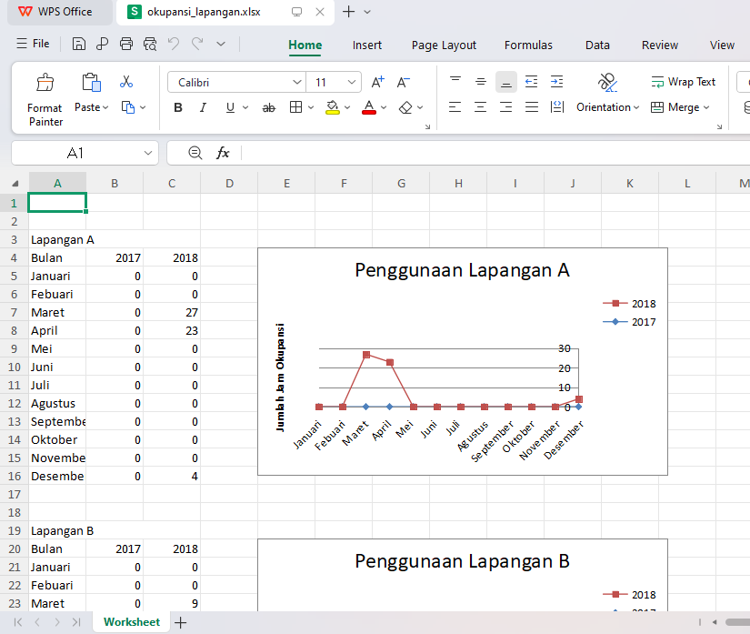The width and height of the screenshot is (750, 634).
Task: Expand the Copy options arrow
Action: coord(143,107)
